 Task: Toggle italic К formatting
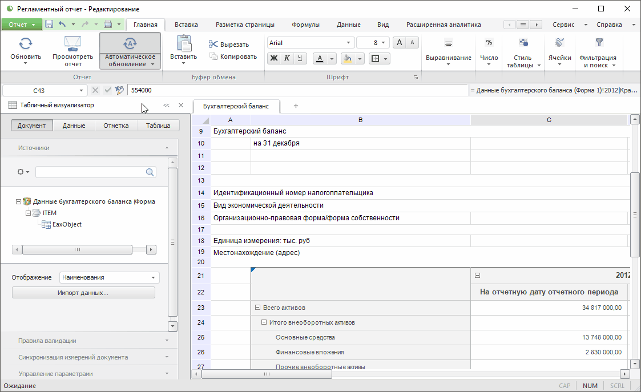(x=287, y=58)
